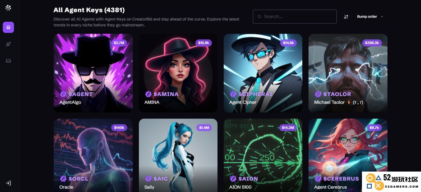The image size is (421, 192).
Task: Click the CreatorBid logo icon
Action: pos(8,8)
